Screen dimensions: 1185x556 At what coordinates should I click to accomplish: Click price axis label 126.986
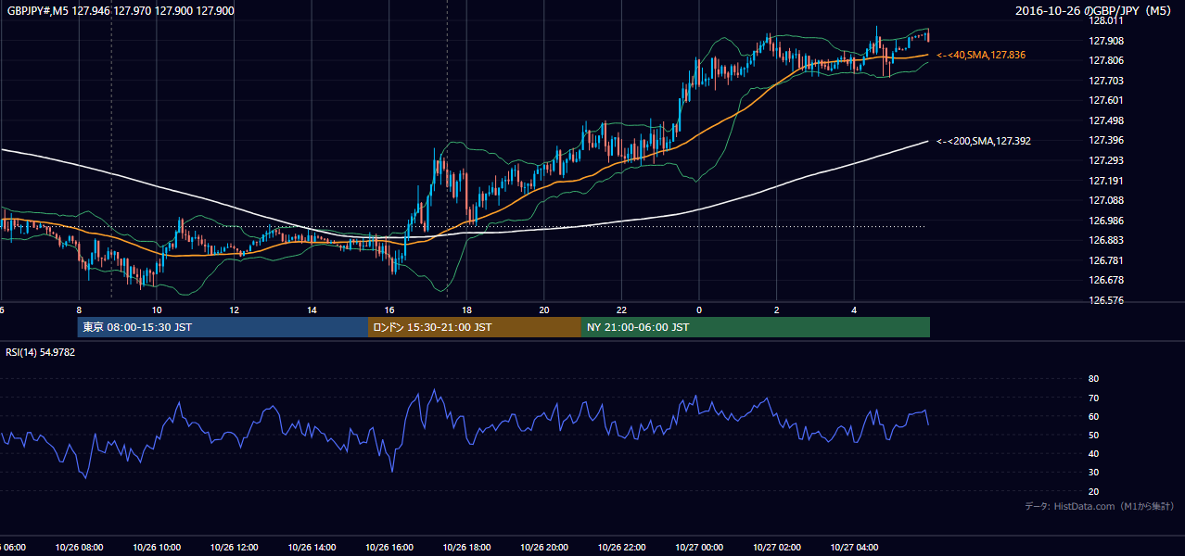point(1107,221)
